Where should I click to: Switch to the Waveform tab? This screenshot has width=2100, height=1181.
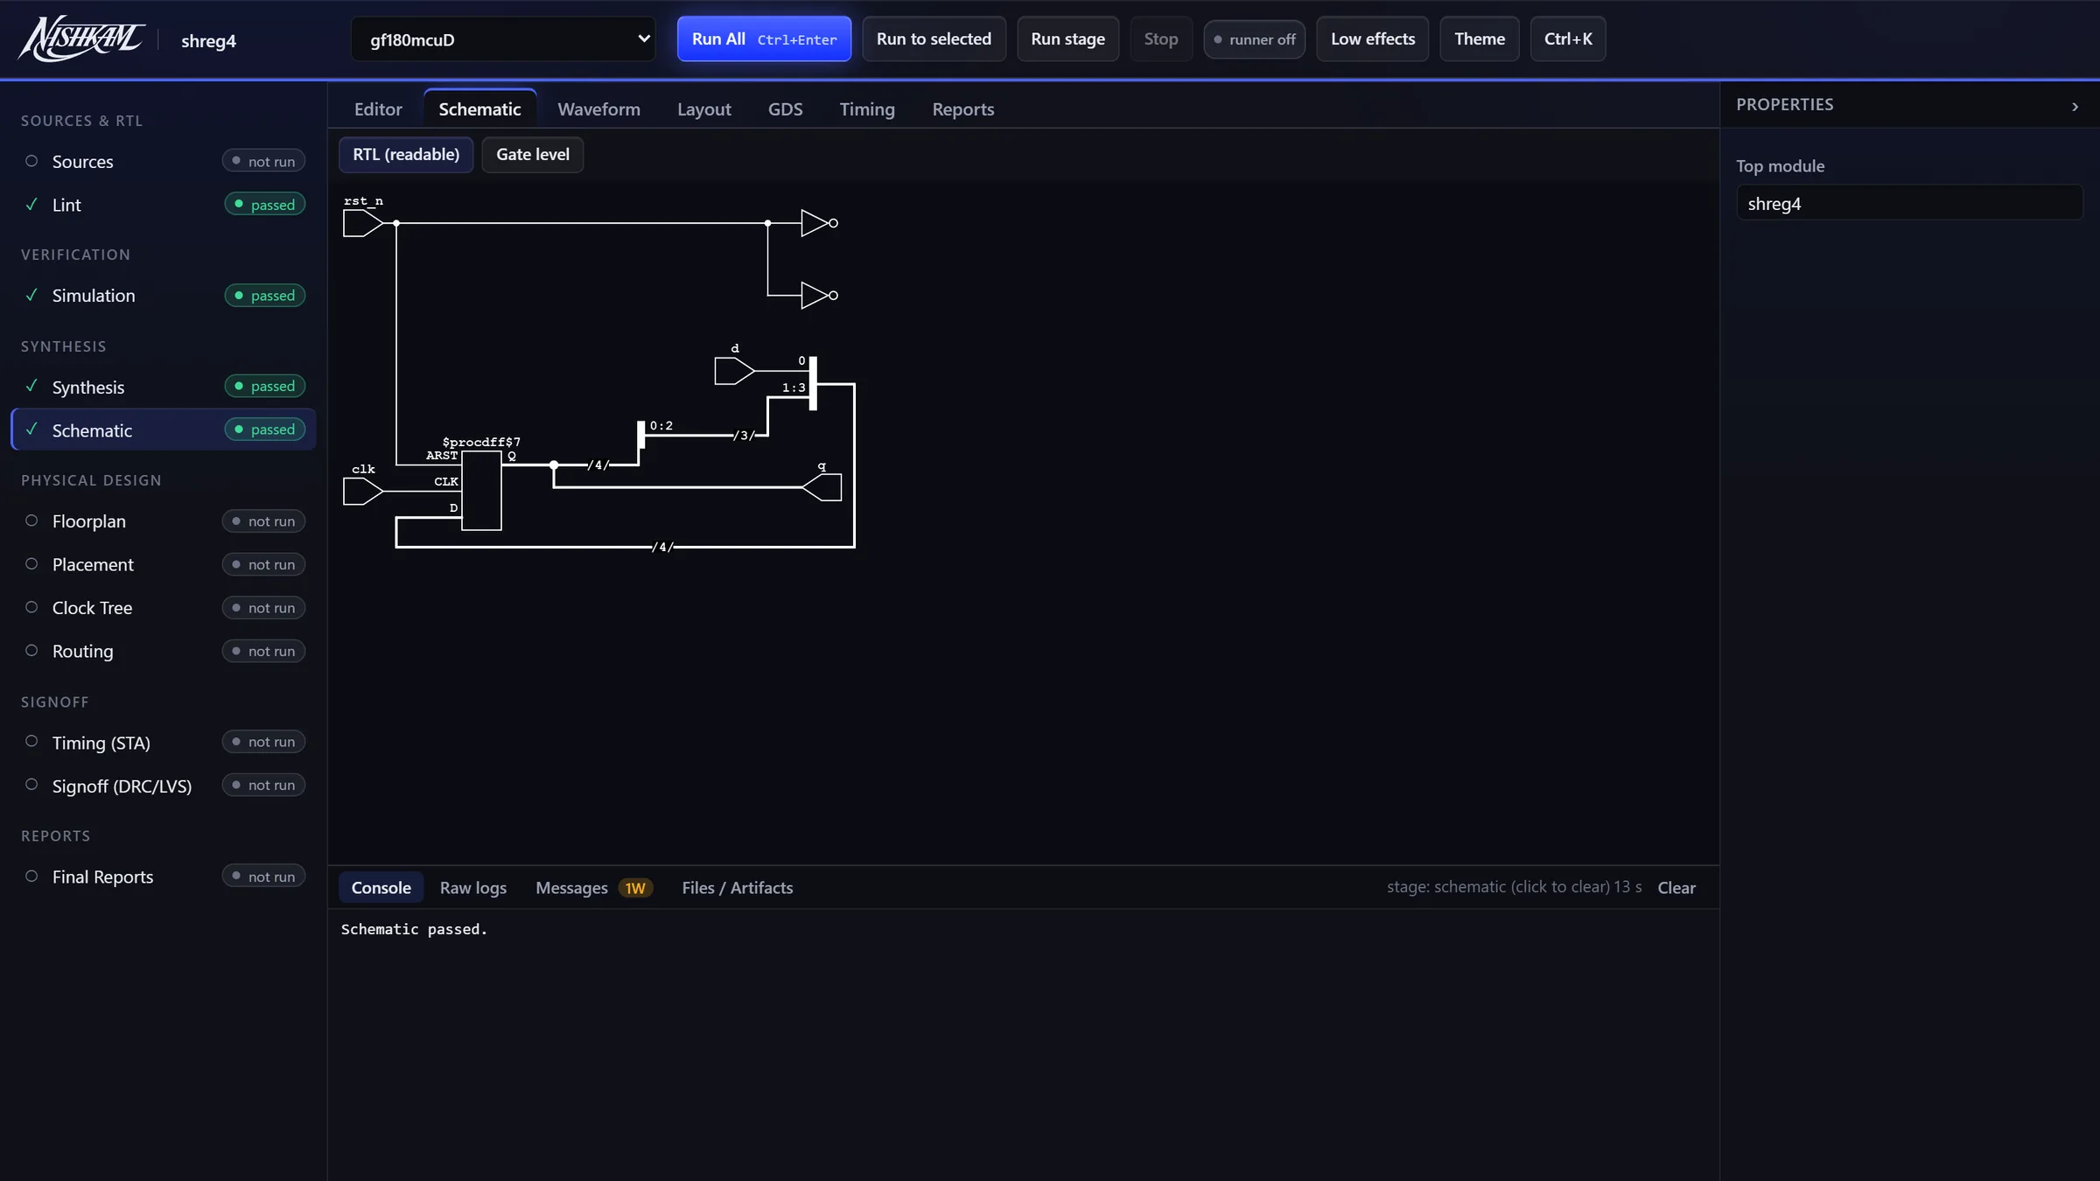click(x=598, y=109)
